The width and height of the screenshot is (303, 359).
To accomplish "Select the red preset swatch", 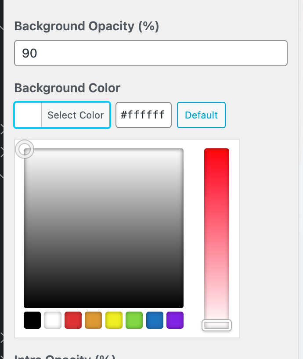I will 73,320.
